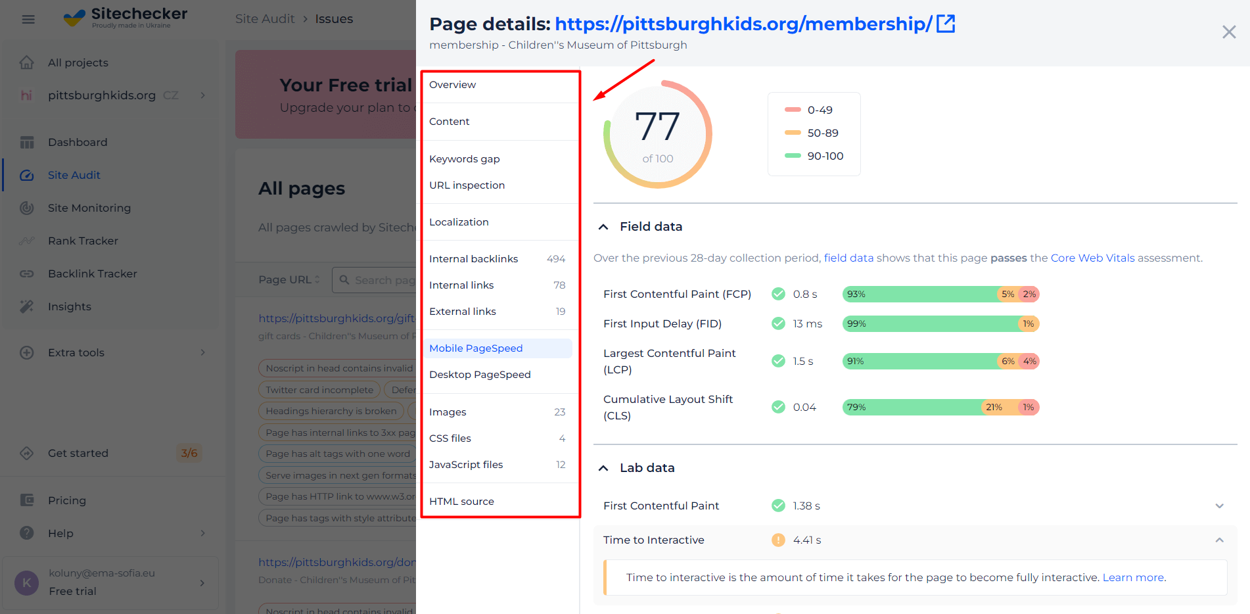The height and width of the screenshot is (614, 1250).
Task: Click the pittsburghkids.org project icon
Action: pos(26,95)
